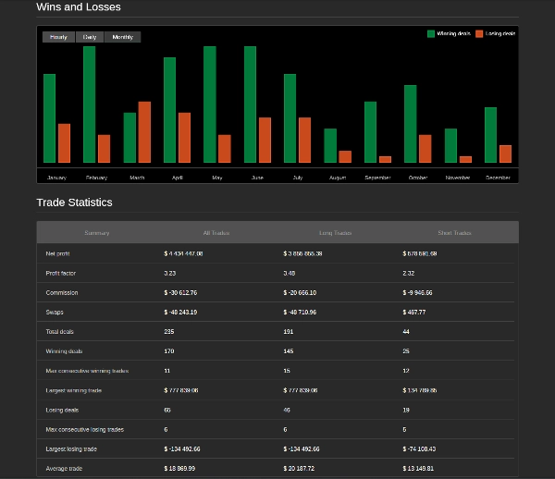The image size is (555, 479).
Task: Click Commission value $ -30 612.76
Action: pyautogui.click(x=180, y=292)
